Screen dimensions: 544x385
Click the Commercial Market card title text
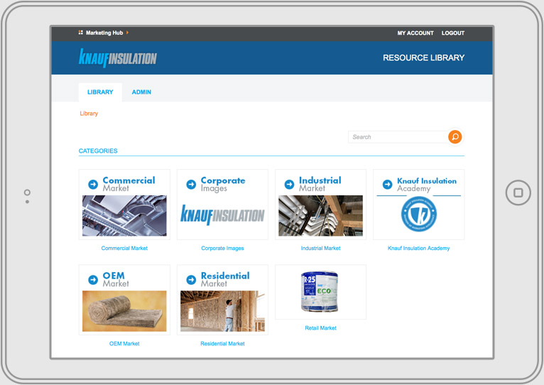[129, 184]
